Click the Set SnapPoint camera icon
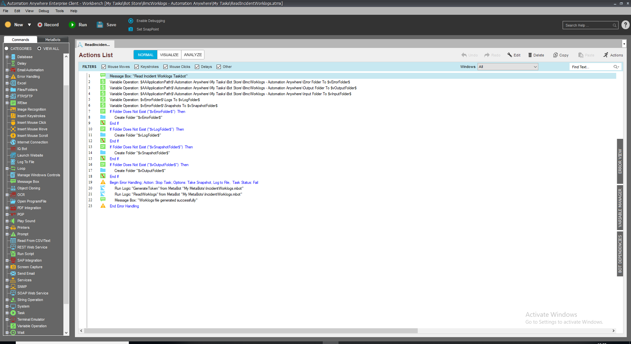Screen dimensions: 631x344 coord(131,29)
